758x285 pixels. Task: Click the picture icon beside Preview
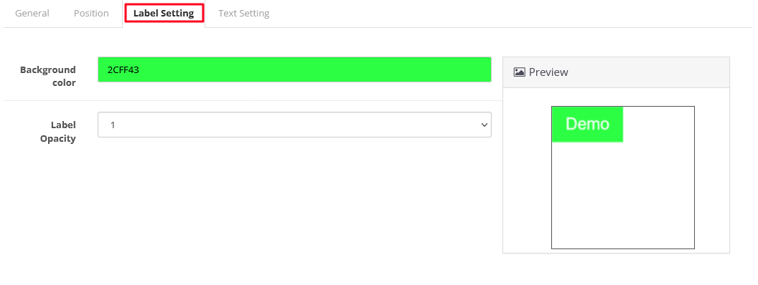[519, 72]
